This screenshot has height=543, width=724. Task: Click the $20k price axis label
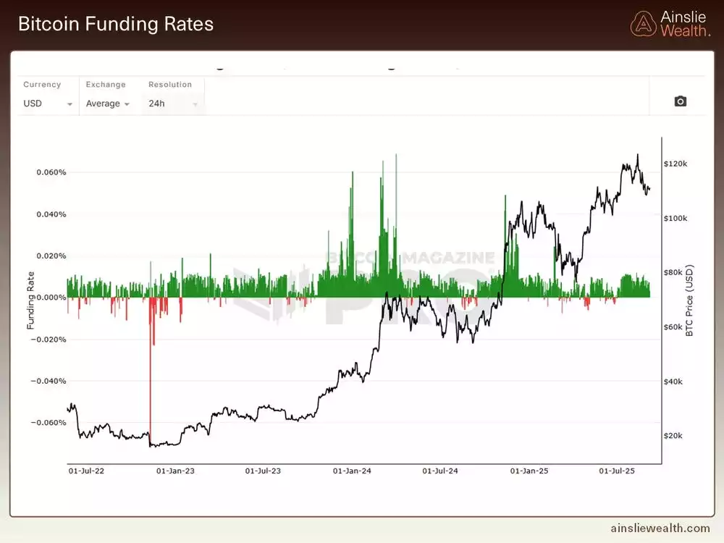[x=673, y=435]
